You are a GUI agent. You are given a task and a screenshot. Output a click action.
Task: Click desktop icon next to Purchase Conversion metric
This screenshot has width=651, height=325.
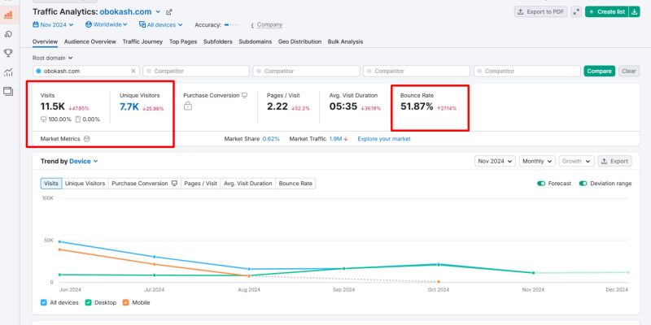point(245,95)
